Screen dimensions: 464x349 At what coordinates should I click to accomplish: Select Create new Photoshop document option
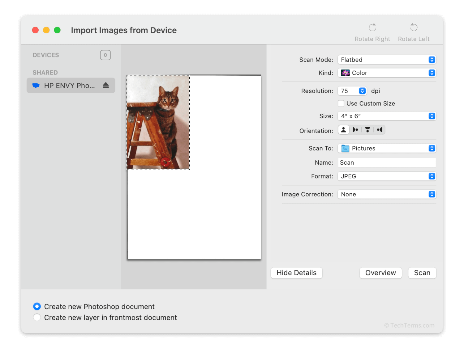37,306
